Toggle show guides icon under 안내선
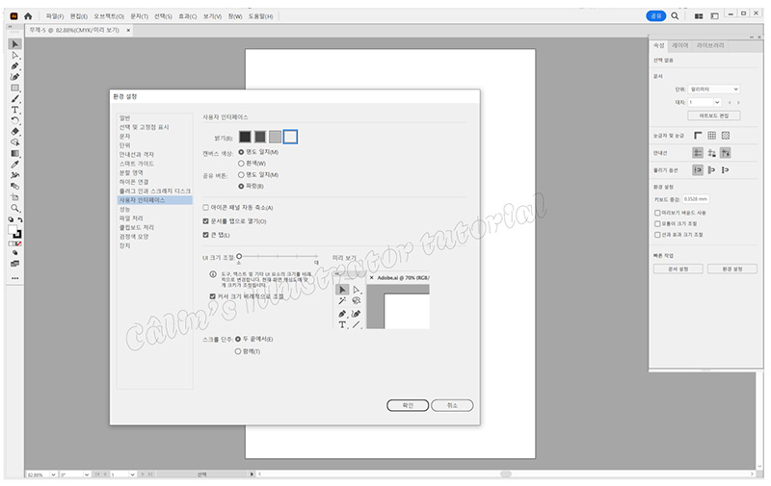This screenshot has height=486, width=771. [698, 153]
